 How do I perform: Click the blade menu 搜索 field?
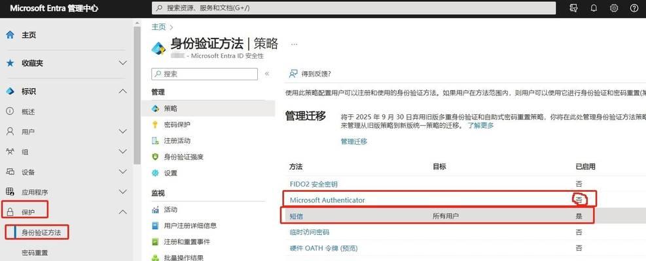pos(205,74)
